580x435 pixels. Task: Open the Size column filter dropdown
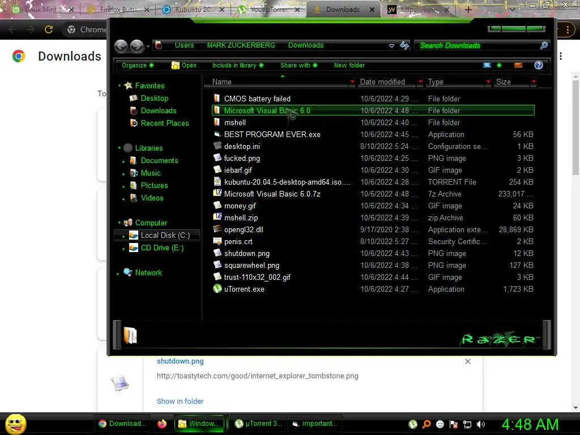534,82
